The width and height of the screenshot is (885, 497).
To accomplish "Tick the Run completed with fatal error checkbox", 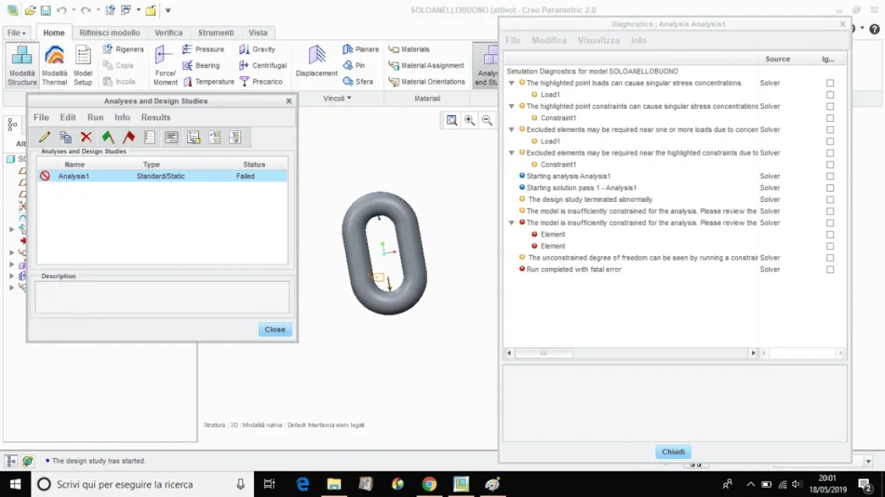I will pyautogui.click(x=830, y=269).
